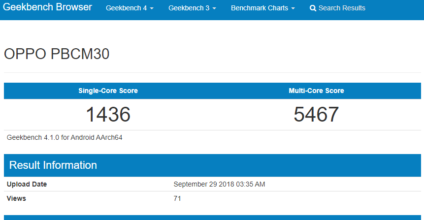Click the Multi-Core Score header

point(316,91)
